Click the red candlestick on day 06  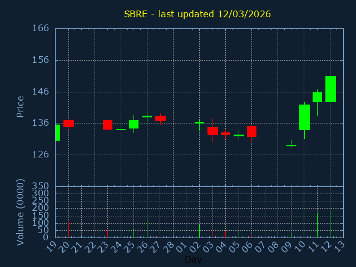[252, 131]
